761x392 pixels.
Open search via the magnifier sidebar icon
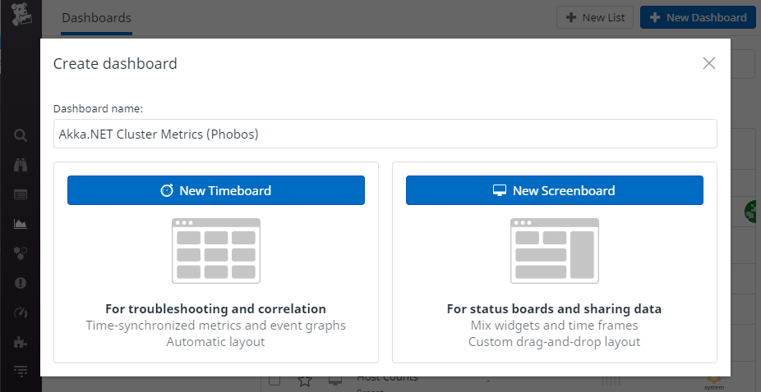click(21, 135)
